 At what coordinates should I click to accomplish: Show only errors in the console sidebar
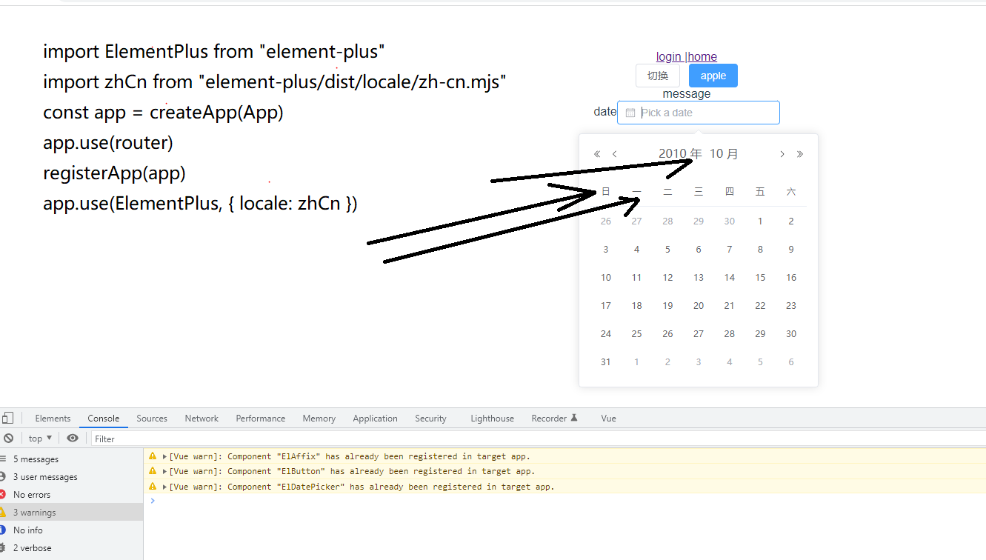pyautogui.click(x=31, y=494)
